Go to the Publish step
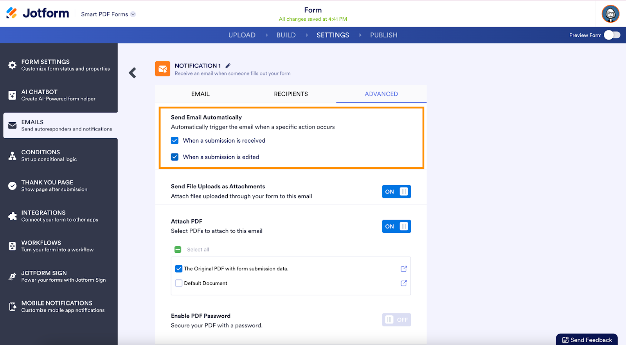The width and height of the screenshot is (626, 345). tap(383, 35)
